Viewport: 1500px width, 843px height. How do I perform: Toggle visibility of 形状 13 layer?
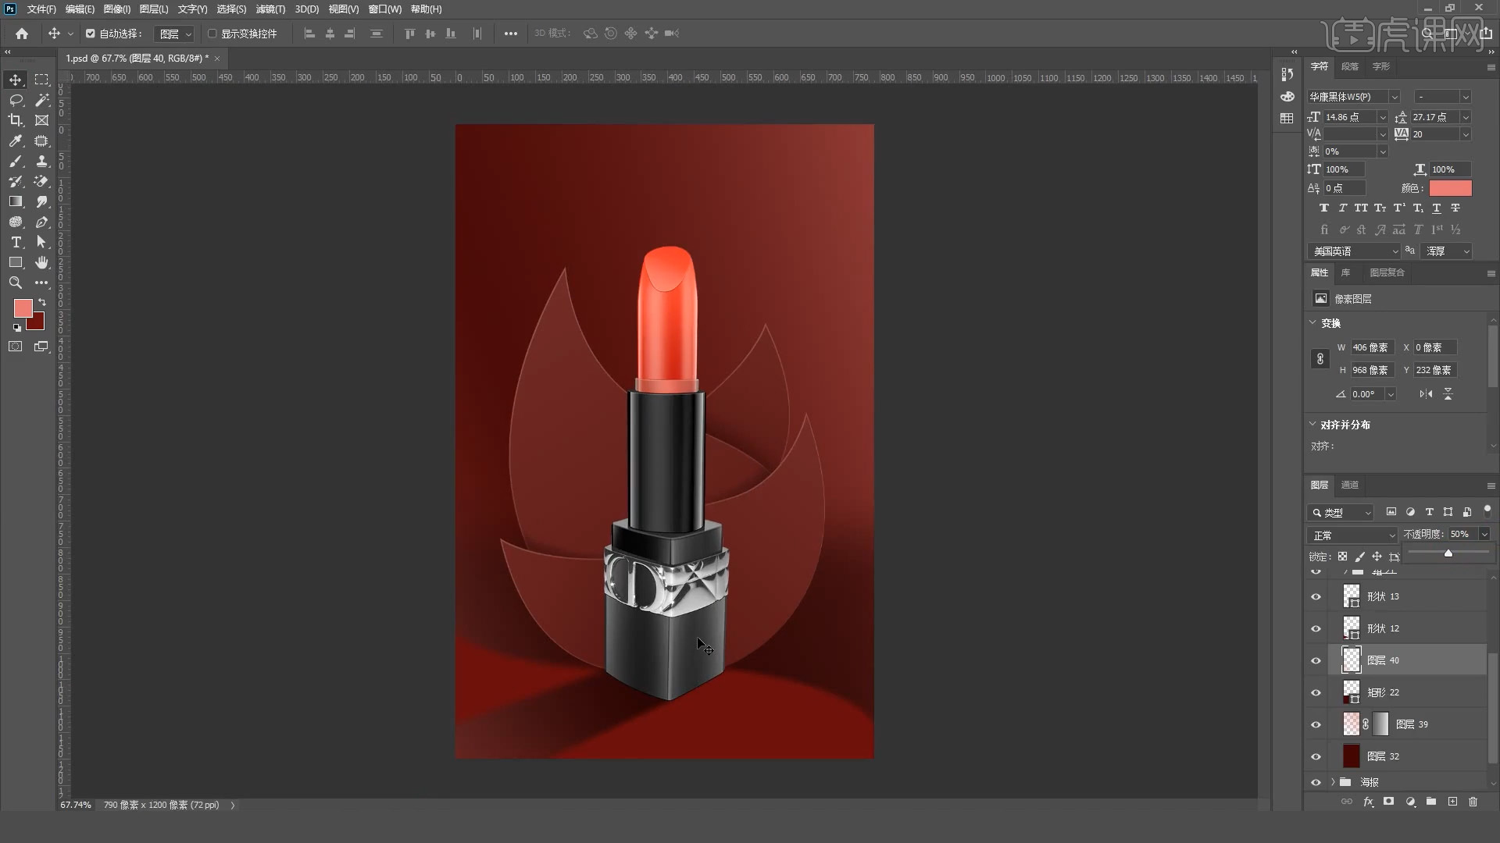(x=1316, y=597)
